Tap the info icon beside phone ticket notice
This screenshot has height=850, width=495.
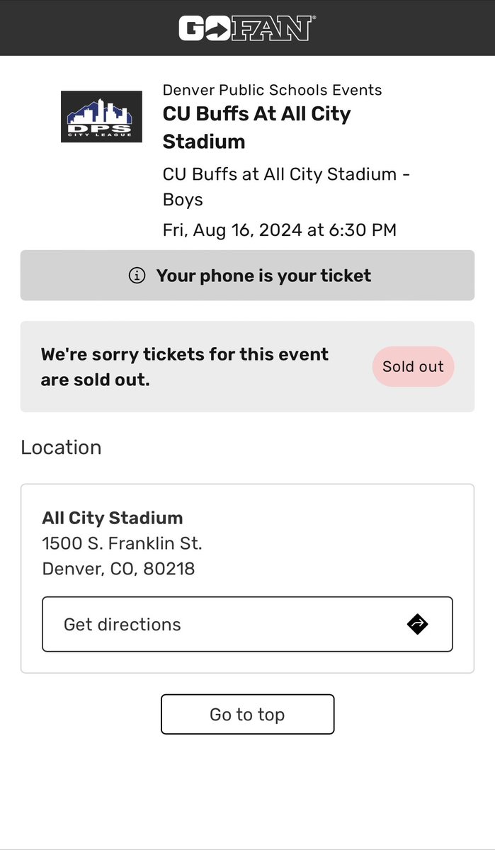tap(137, 276)
